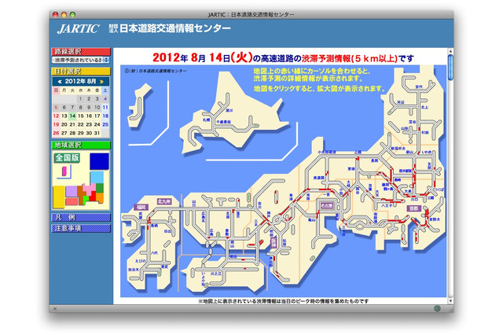
Task: Select the bright green region block
Action: tap(86, 200)
